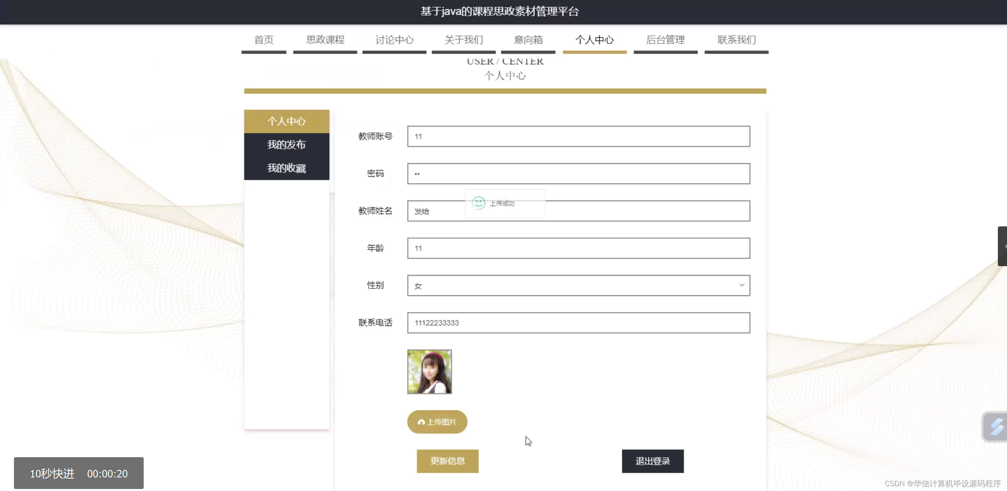Click the teacher profile photo thumbnail
This screenshot has width=1007, height=491.
click(x=429, y=372)
